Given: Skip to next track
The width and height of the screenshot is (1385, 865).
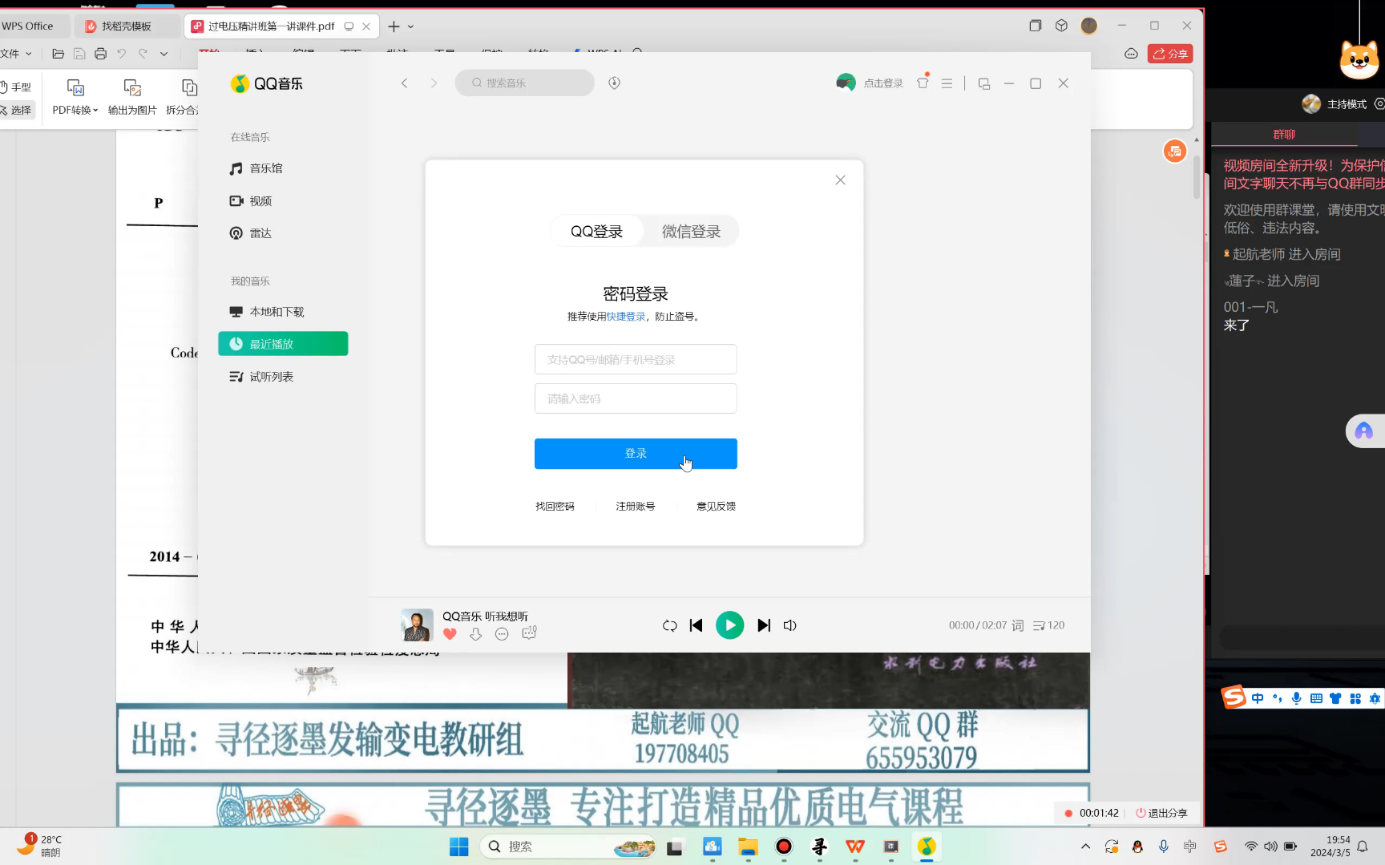Looking at the screenshot, I should click(x=764, y=625).
